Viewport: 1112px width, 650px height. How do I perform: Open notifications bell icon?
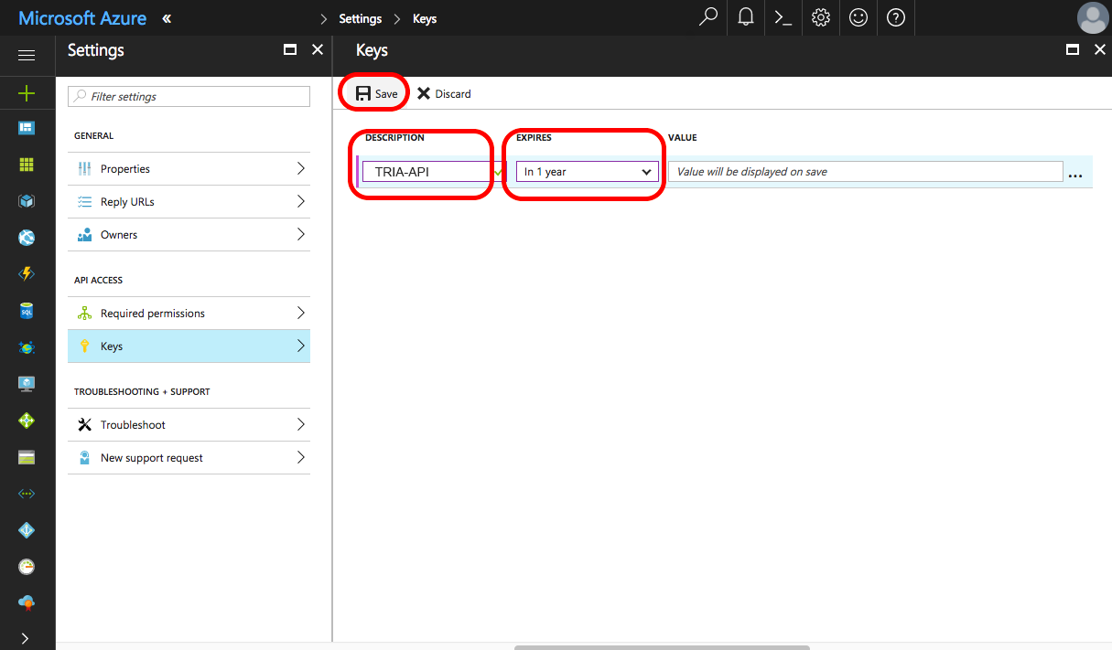(746, 17)
